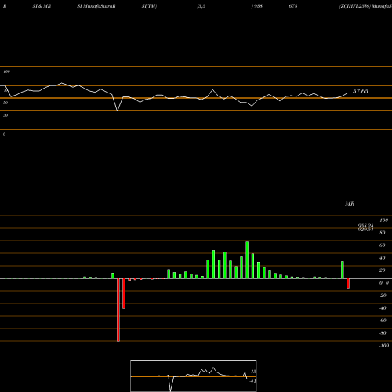Viewport: 392px width, 392px height.
Task: Click the RSI axis label 70
Action: (x=5, y=90)
